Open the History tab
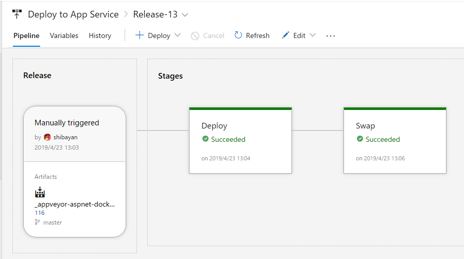 pyautogui.click(x=100, y=35)
